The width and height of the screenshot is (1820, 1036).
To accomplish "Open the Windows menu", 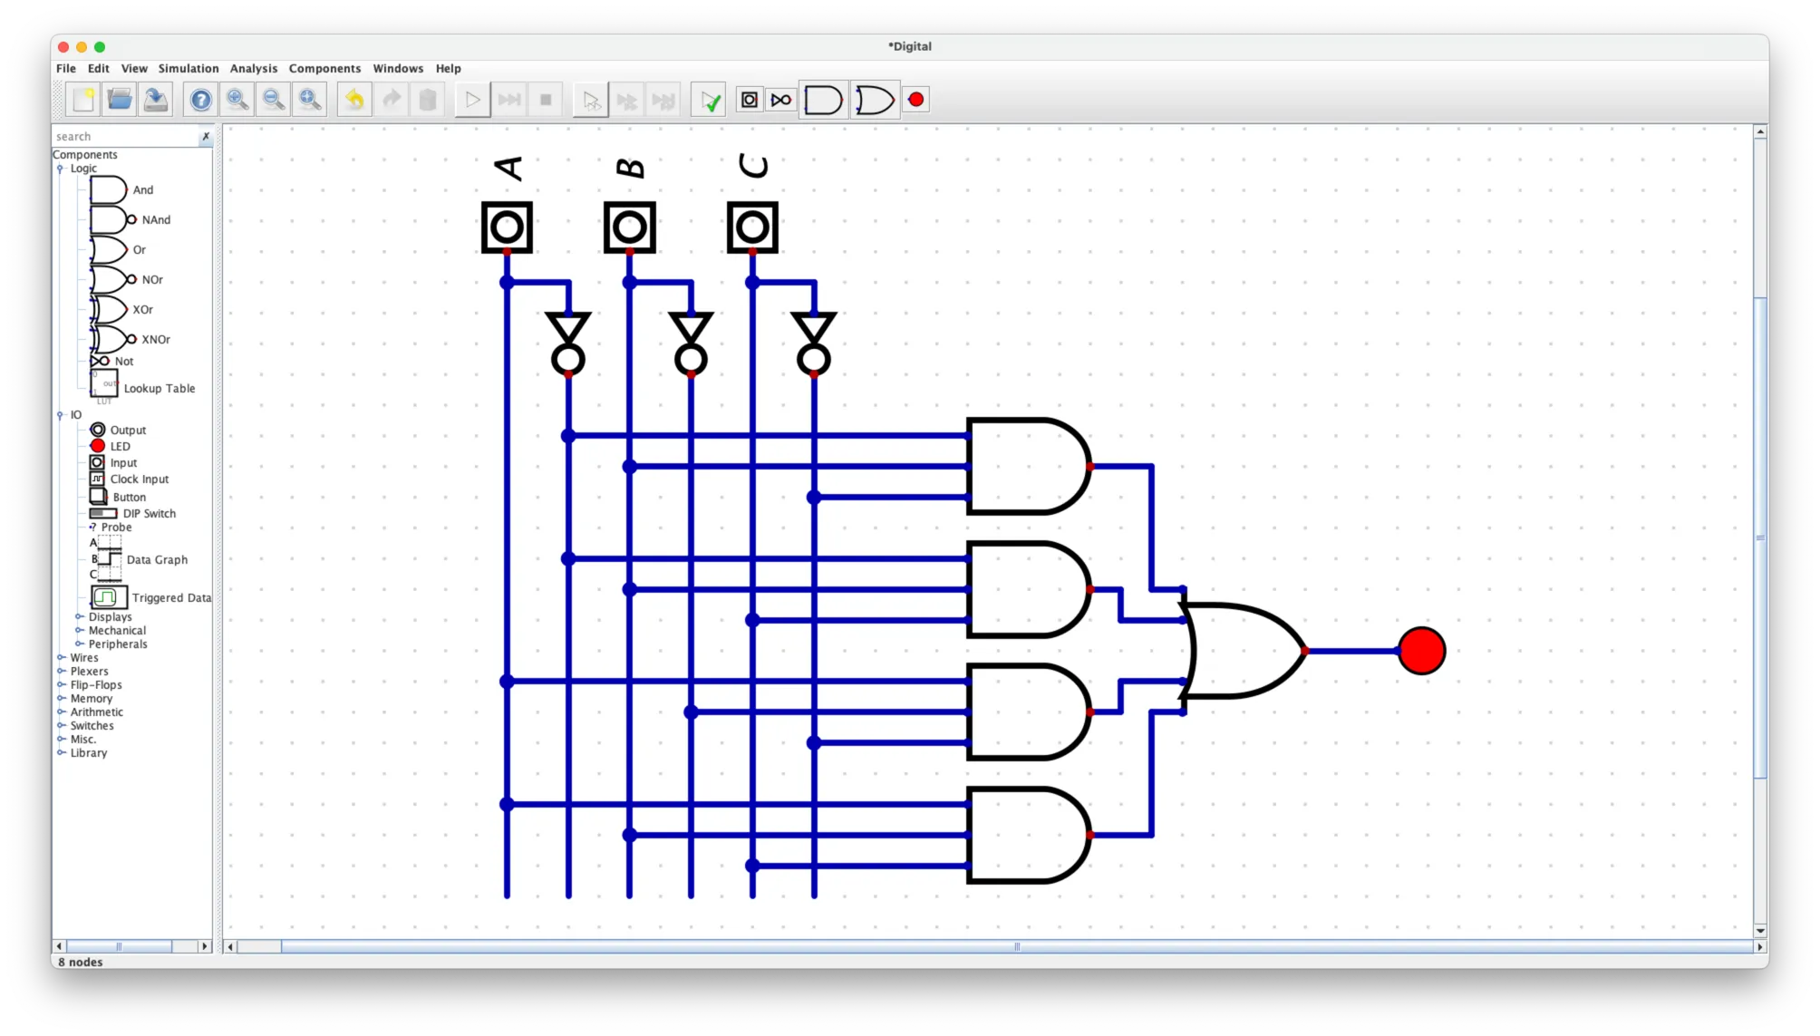I will [x=398, y=69].
